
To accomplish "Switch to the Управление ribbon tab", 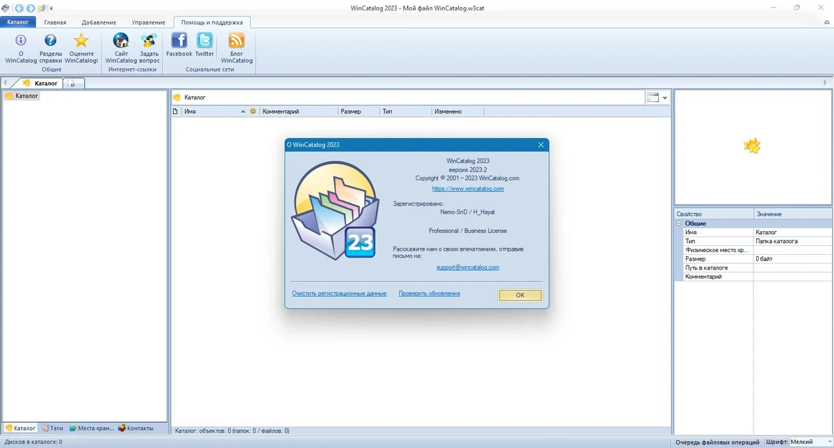I will tap(149, 22).
